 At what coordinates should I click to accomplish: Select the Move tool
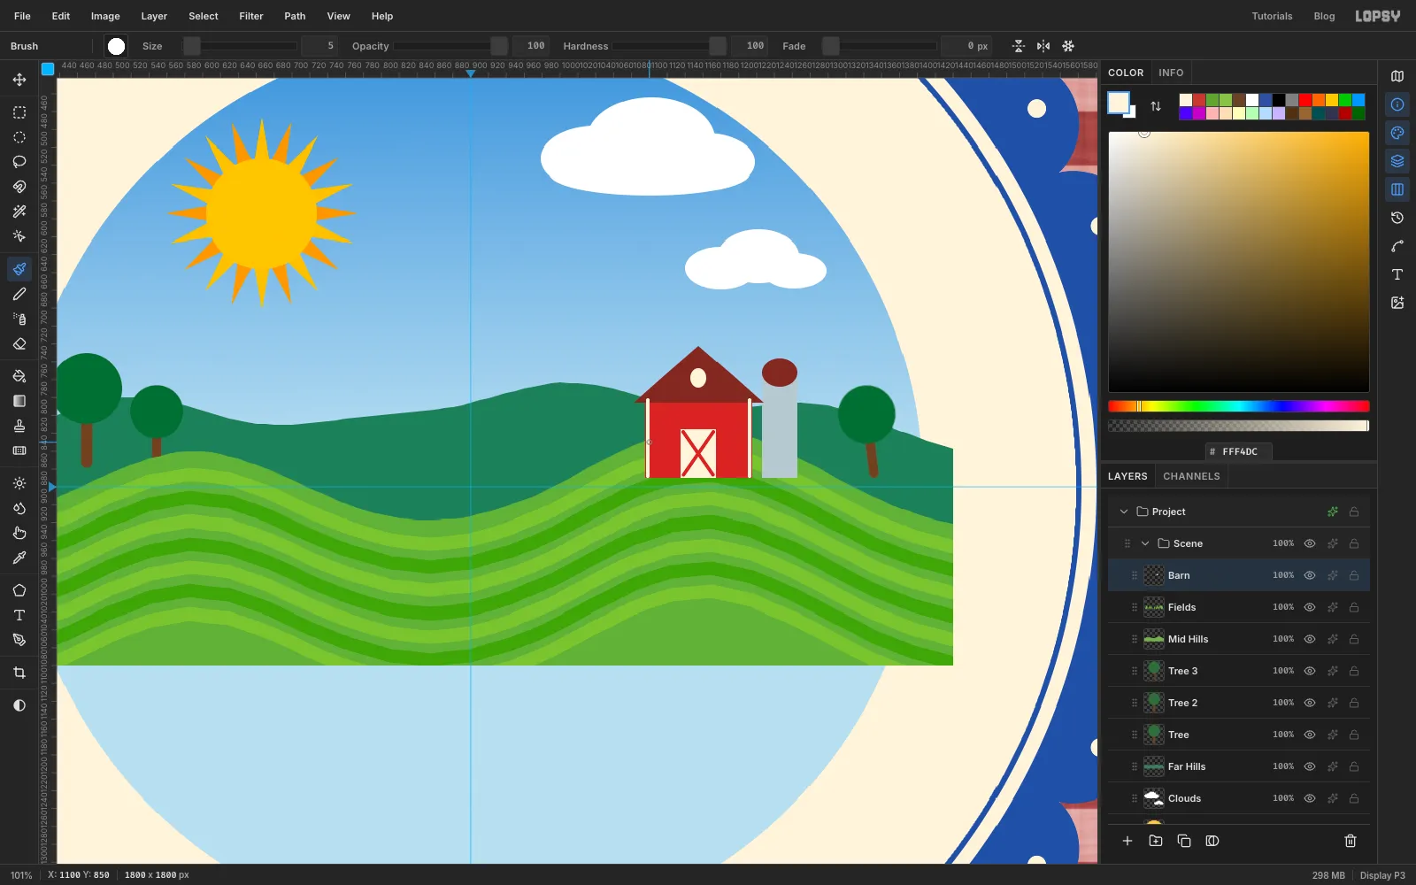pos(19,80)
